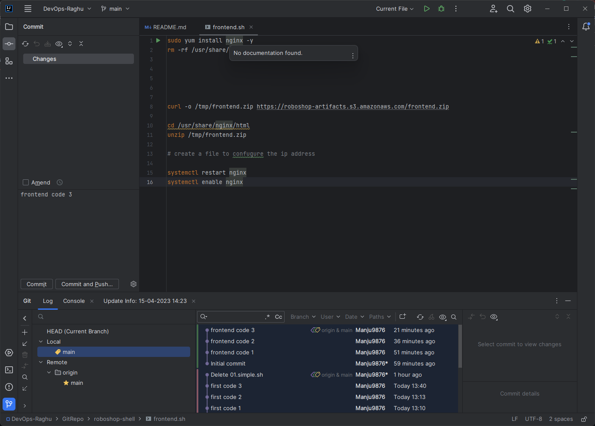Screen dimensions: 595x426
Task: Open the Code With Me icon
Action: tap(493, 8)
